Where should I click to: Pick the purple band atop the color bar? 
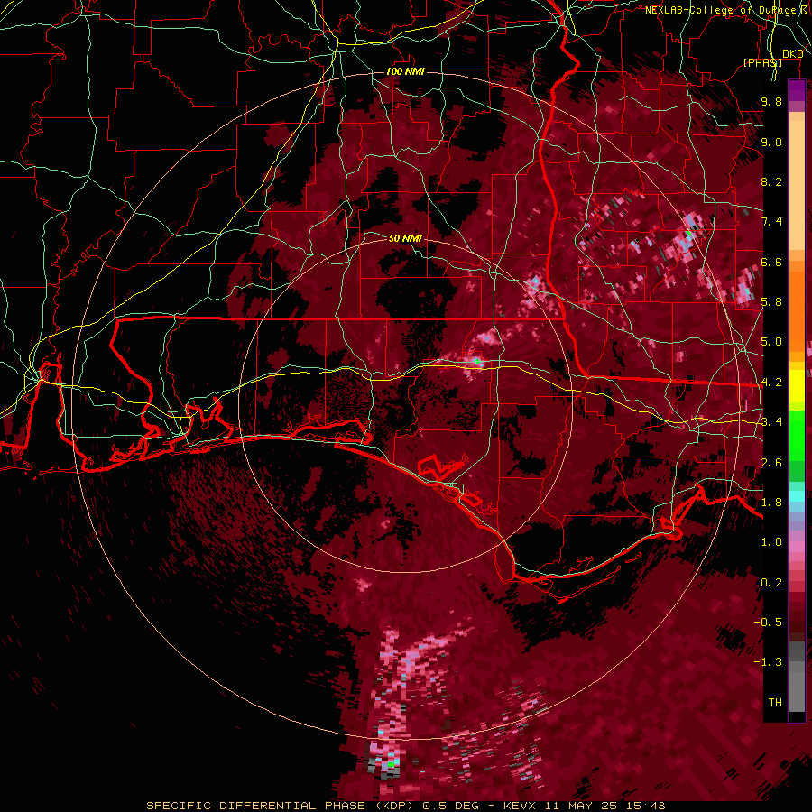797,90
